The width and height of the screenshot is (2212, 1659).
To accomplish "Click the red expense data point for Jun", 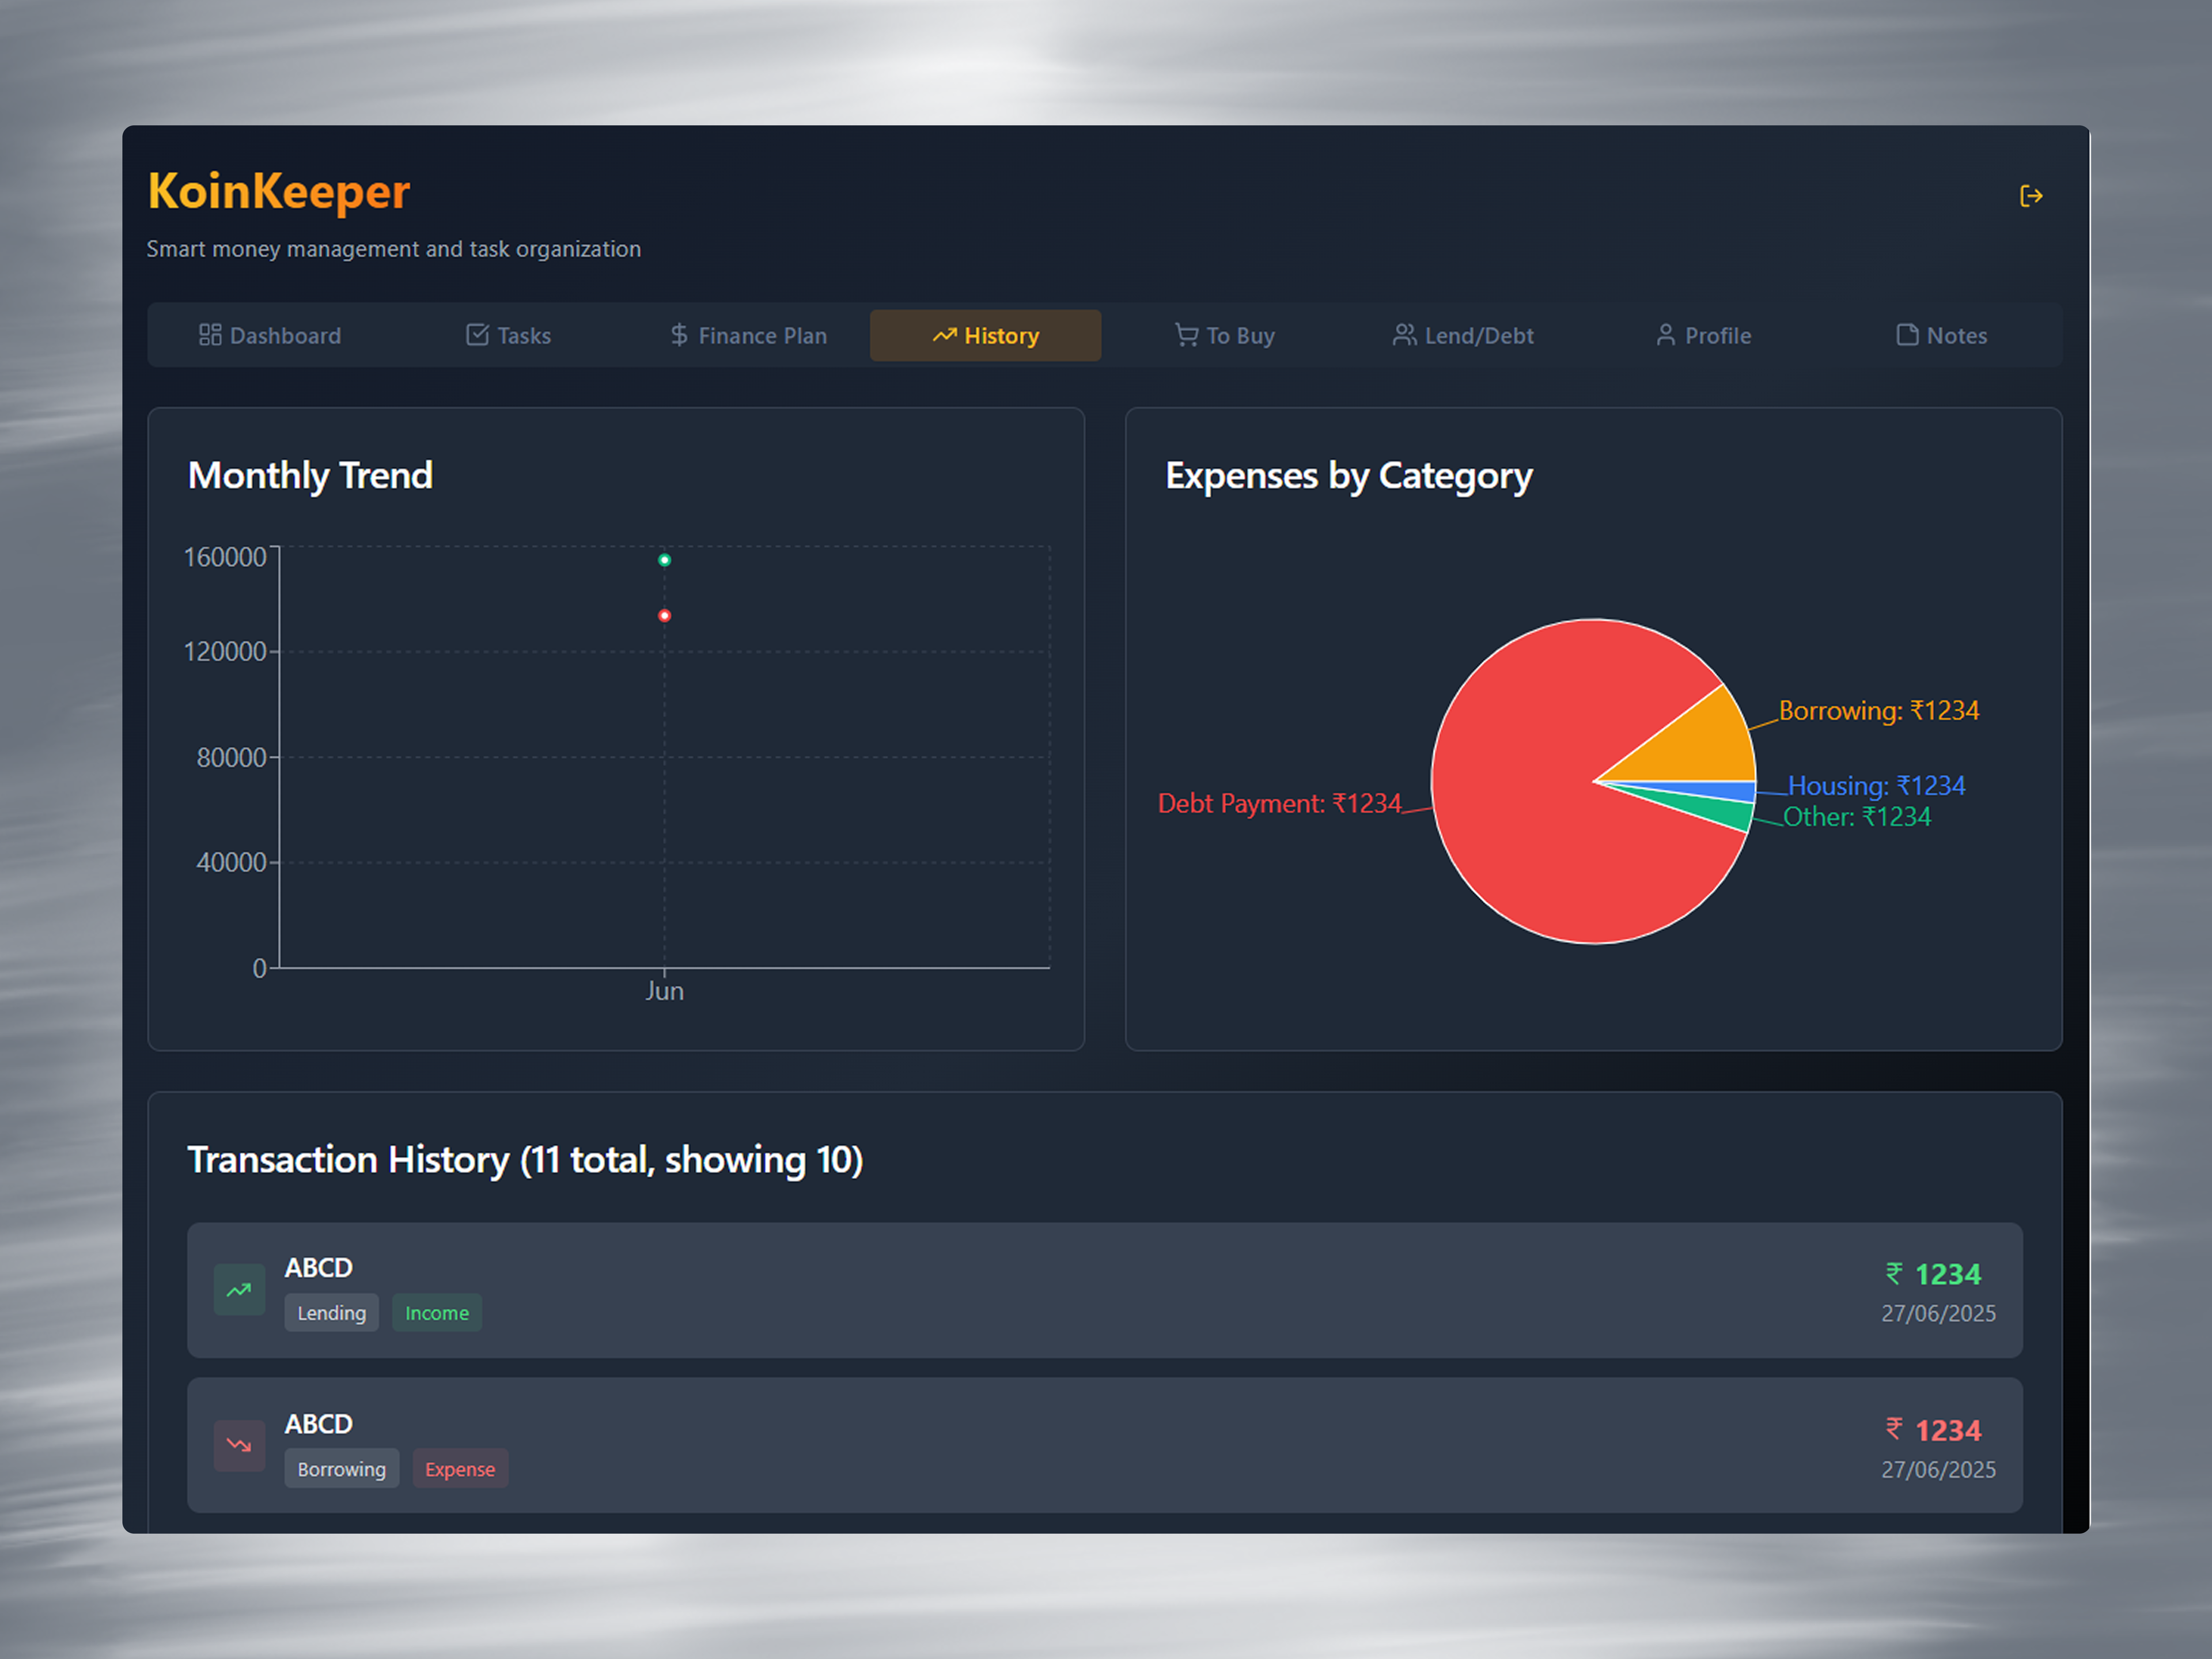I will pos(664,616).
